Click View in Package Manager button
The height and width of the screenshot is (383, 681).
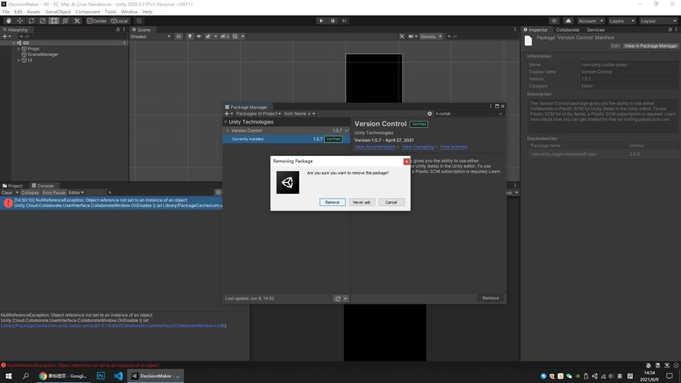[x=650, y=46]
